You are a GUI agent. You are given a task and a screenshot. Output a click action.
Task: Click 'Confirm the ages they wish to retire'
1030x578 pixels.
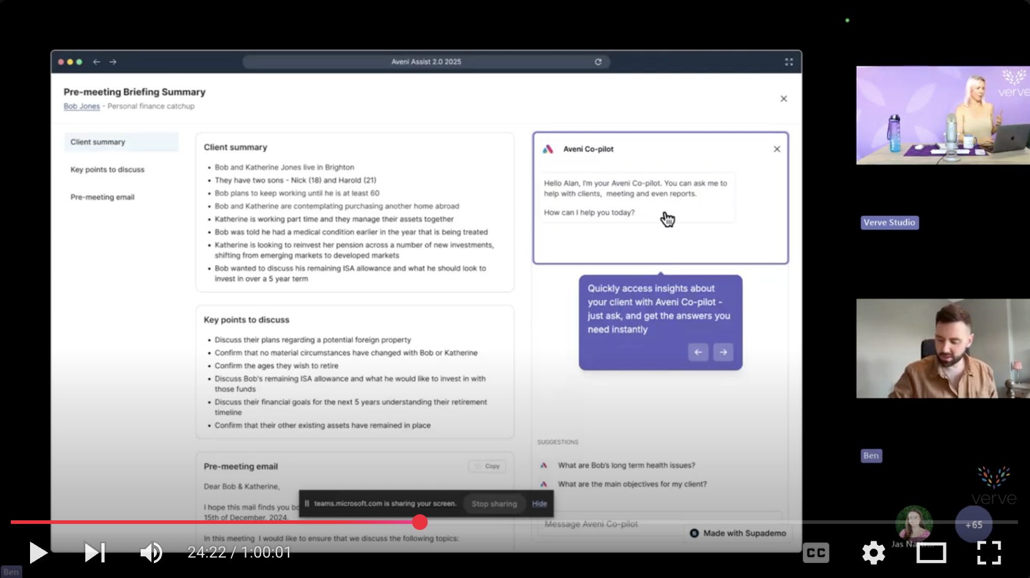point(276,366)
